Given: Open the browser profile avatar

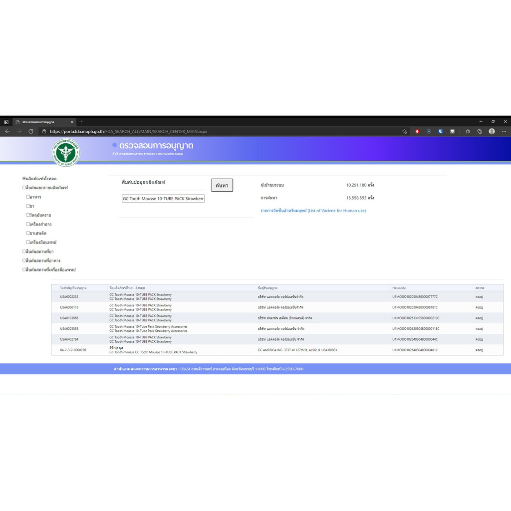Looking at the screenshot, I should click(x=492, y=131).
